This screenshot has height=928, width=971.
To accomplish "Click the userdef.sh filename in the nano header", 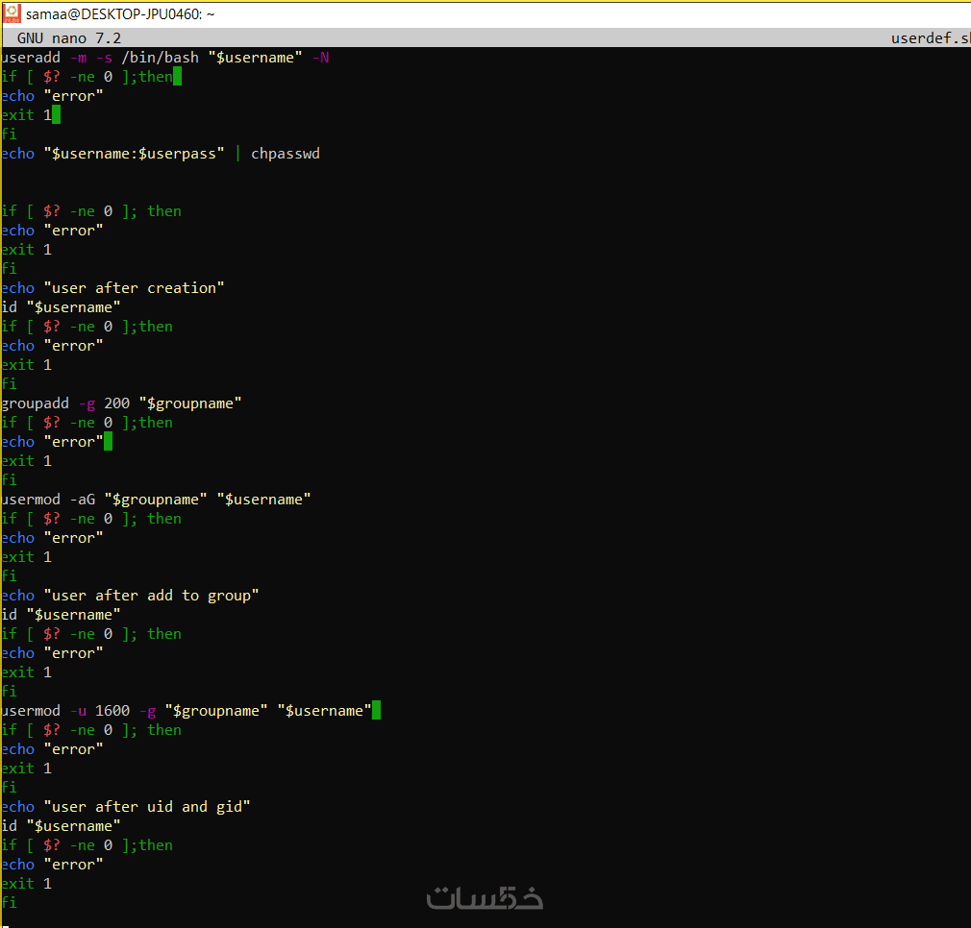I will 931,38.
